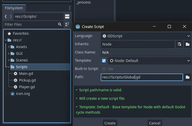The width and height of the screenshot is (192, 126).
Task: Click the Class Name N/A field
Action: coord(146,52)
